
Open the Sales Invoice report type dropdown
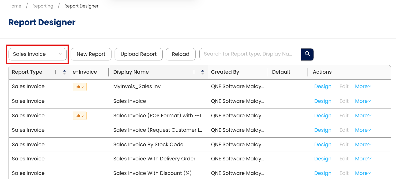(x=38, y=54)
